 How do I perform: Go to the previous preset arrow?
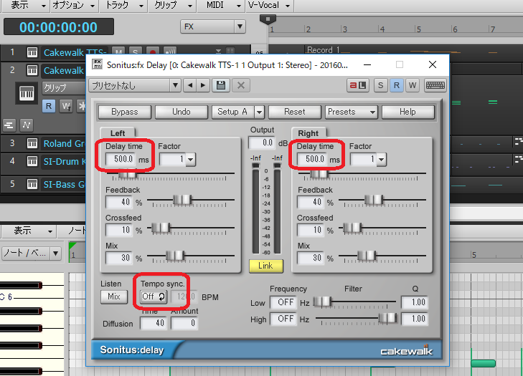pyautogui.click(x=190, y=85)
